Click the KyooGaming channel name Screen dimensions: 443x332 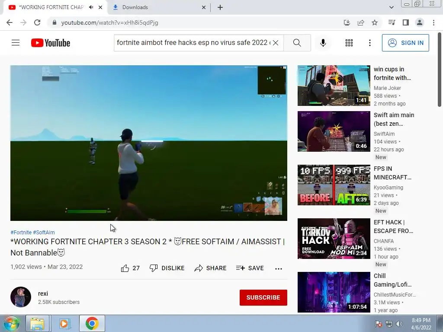(388, 188)
